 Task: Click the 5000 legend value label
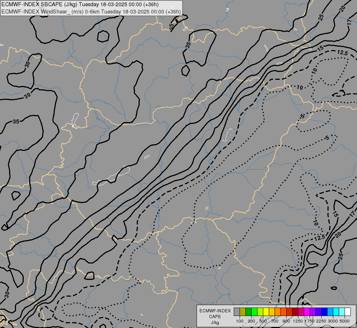coord(345,321)
